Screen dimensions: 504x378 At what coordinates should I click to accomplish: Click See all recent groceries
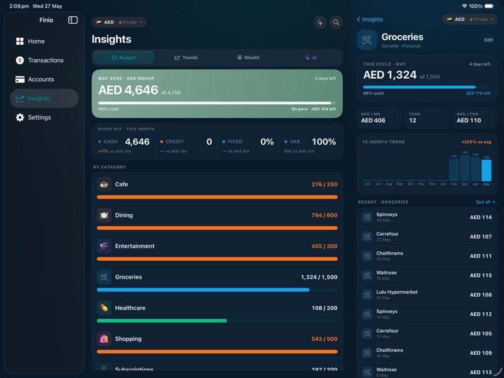pyautogui.click(x=485, y=202)
